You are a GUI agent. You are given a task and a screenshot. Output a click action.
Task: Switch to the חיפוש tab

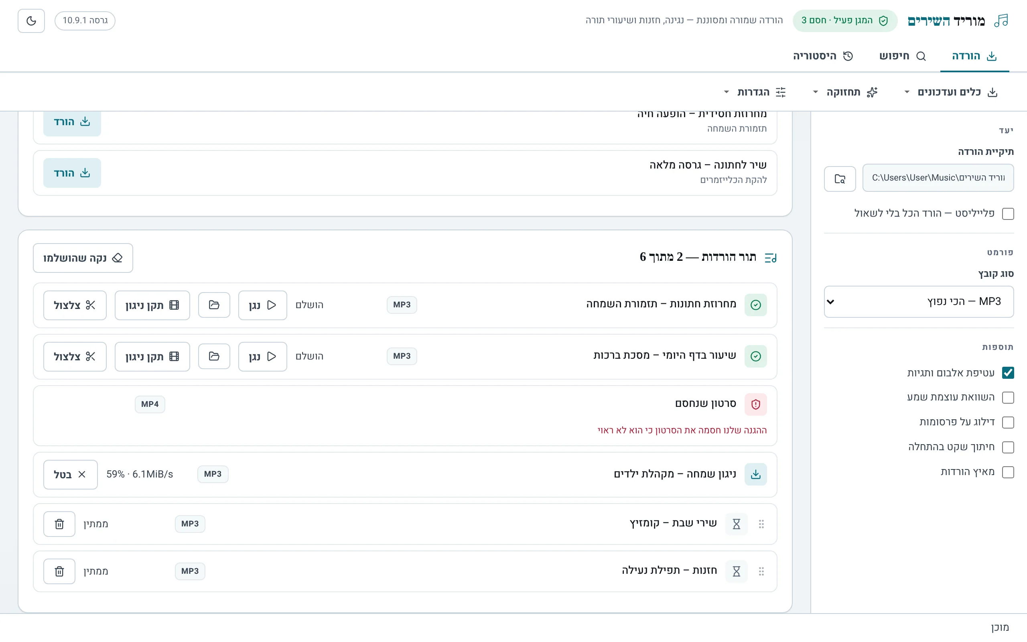[x=902, y=56]
